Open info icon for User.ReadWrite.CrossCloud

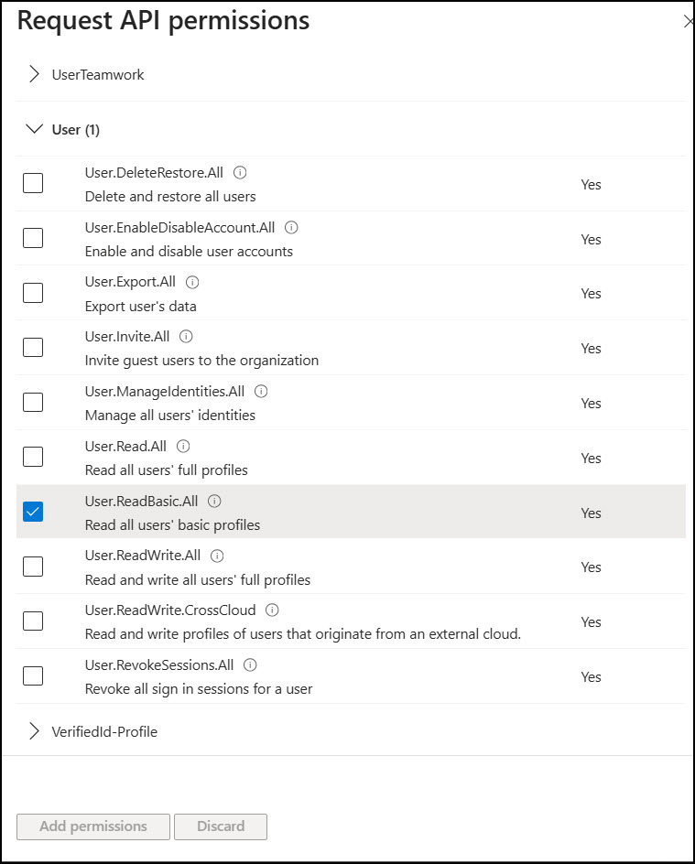tap(272, 610)
